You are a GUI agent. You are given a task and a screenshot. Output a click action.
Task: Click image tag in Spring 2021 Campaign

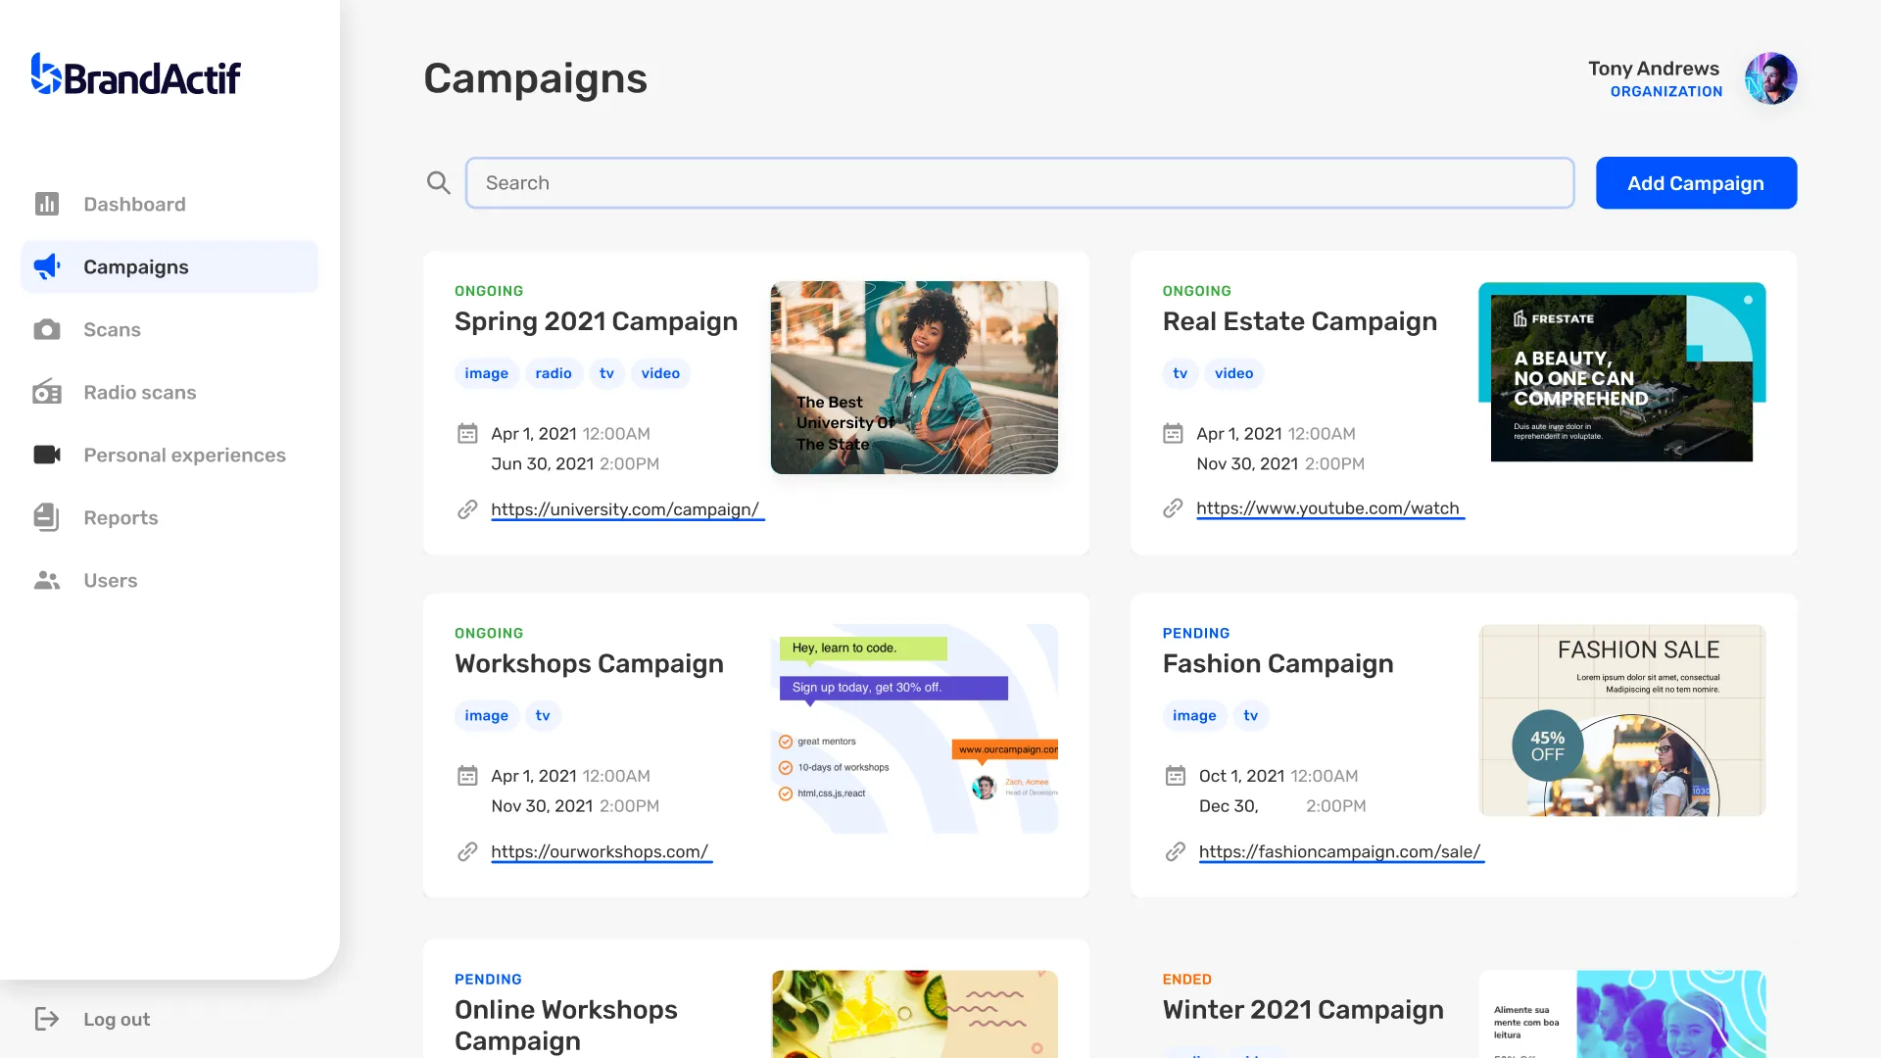click(487, 373)
